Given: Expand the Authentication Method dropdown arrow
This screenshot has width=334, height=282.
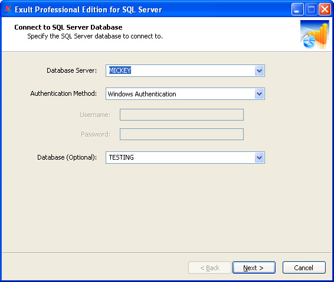Looking at the screenshot, I should click(x=259, y=94).
